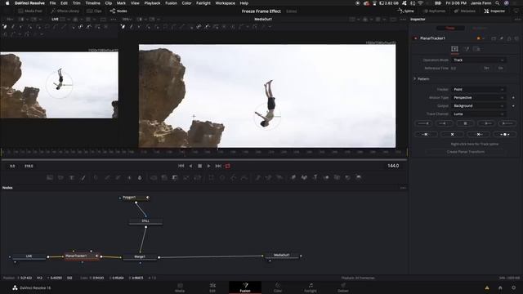Play forward in the transport controls
The image size is (523, 294).
(x=209, y=166)
